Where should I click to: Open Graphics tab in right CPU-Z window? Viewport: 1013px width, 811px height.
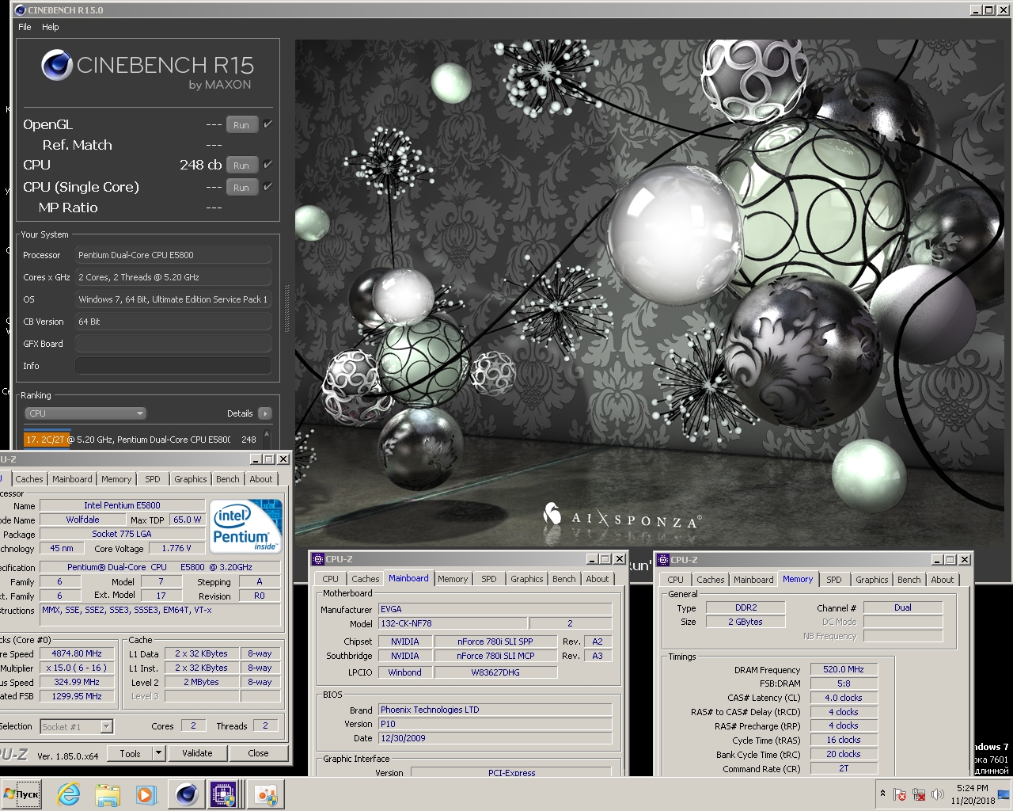(872, 580)
